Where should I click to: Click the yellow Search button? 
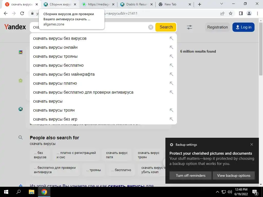tap(166, 27)
